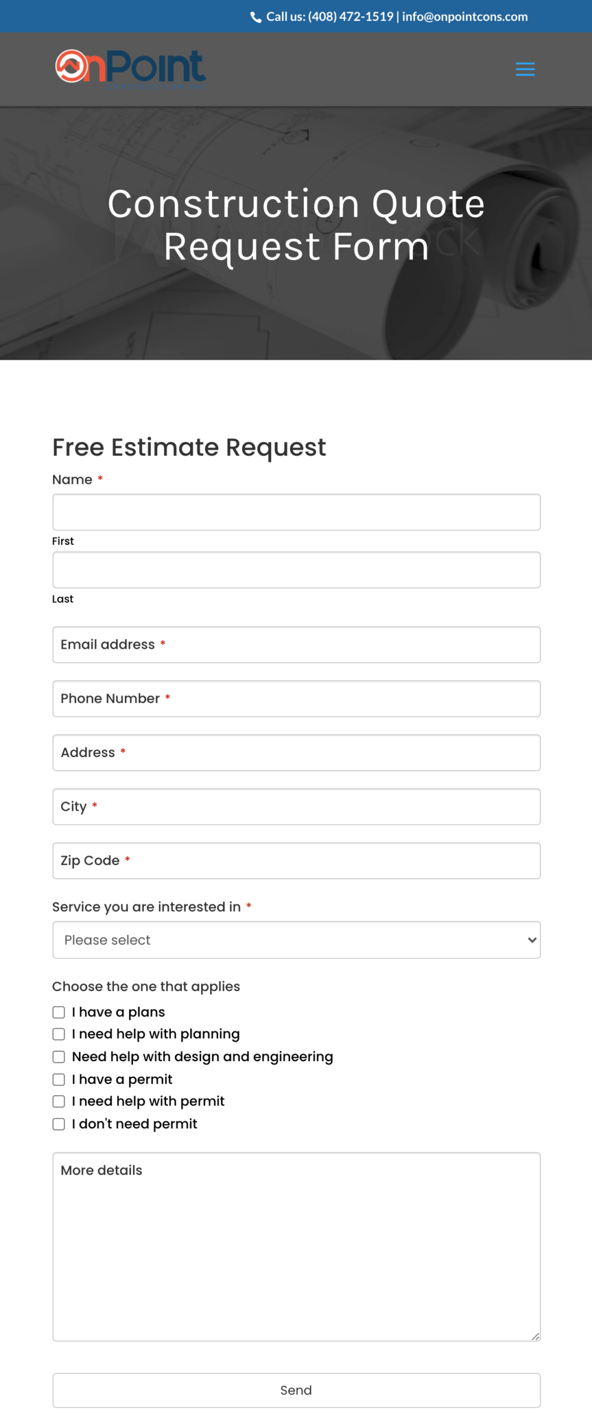Open the hamburger navigation menu
The image size is (592, 1416).
point(524,70)
